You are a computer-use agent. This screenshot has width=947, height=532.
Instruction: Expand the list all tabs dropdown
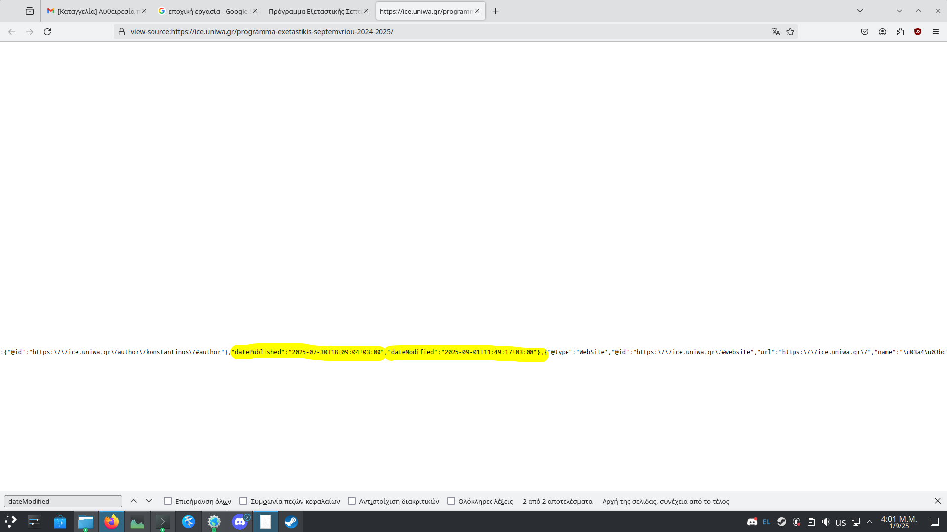(860, 11)
